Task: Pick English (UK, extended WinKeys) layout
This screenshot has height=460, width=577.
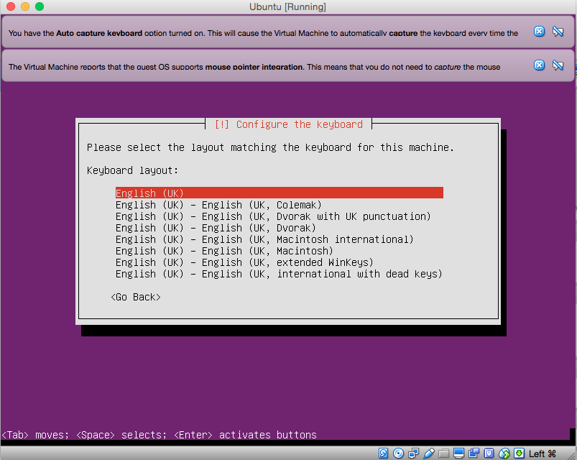Action: tap(244, 262)
